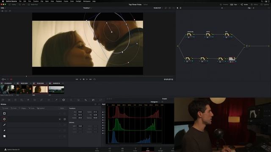Toggle the LUTs panel
This screenshot has width=271, height=152.
click(22, 5)
